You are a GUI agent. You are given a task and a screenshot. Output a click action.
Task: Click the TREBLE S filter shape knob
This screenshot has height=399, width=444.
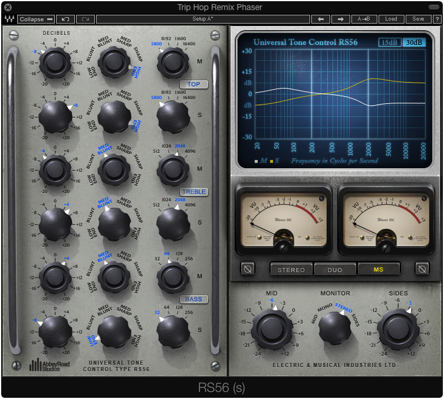coord(114,224)
